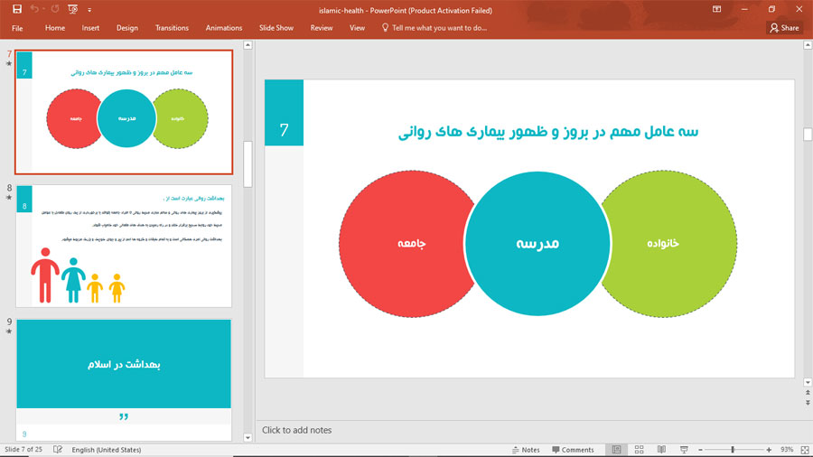Switch to Slide Sorter view
Screen dimensions: 813x457
click(x=639, y=450)
